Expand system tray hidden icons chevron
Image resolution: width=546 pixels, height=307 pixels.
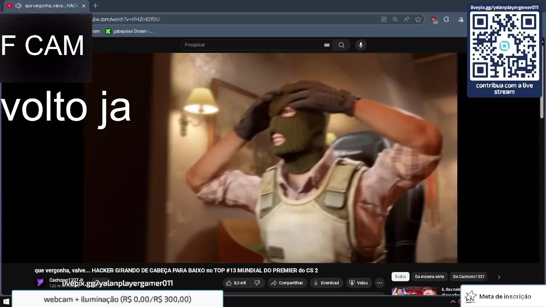453,301
